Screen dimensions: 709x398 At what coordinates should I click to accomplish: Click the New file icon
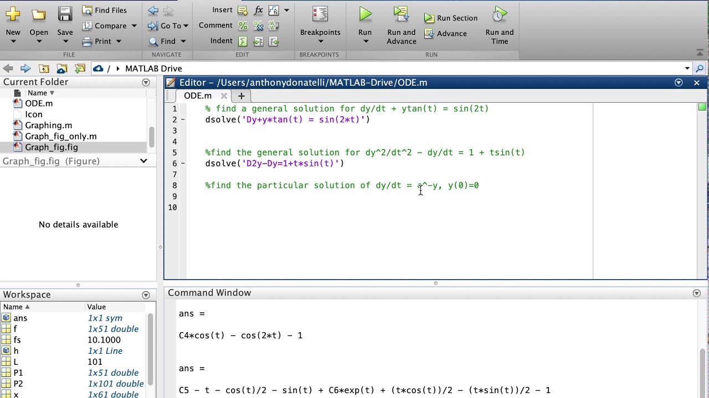click(x=13, y=14)
